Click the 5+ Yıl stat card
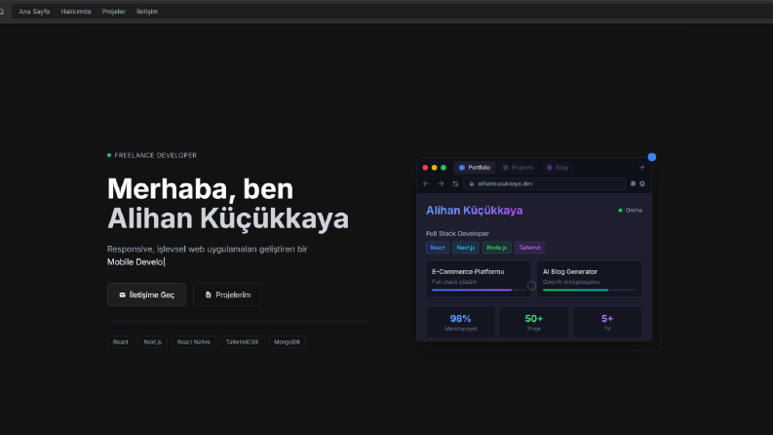 click(x=607, y=323)
